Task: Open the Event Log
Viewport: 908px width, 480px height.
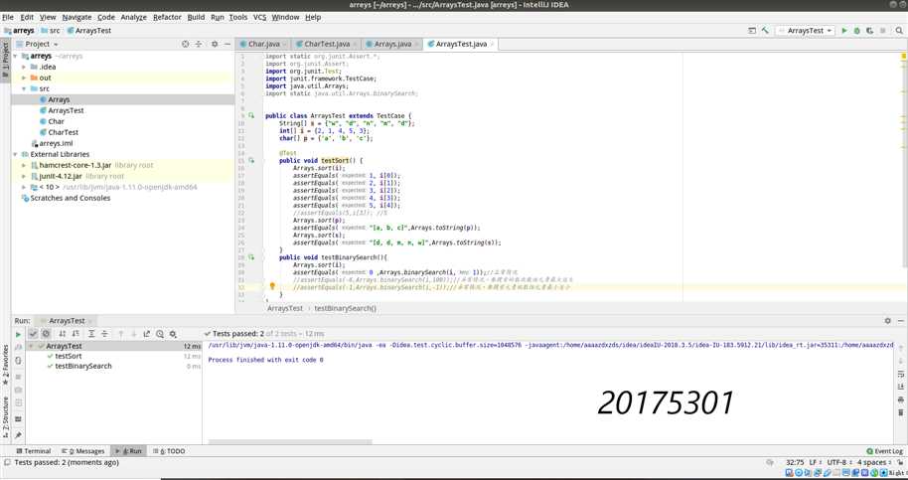Action: pyautogui.click(x=884, y=451)
